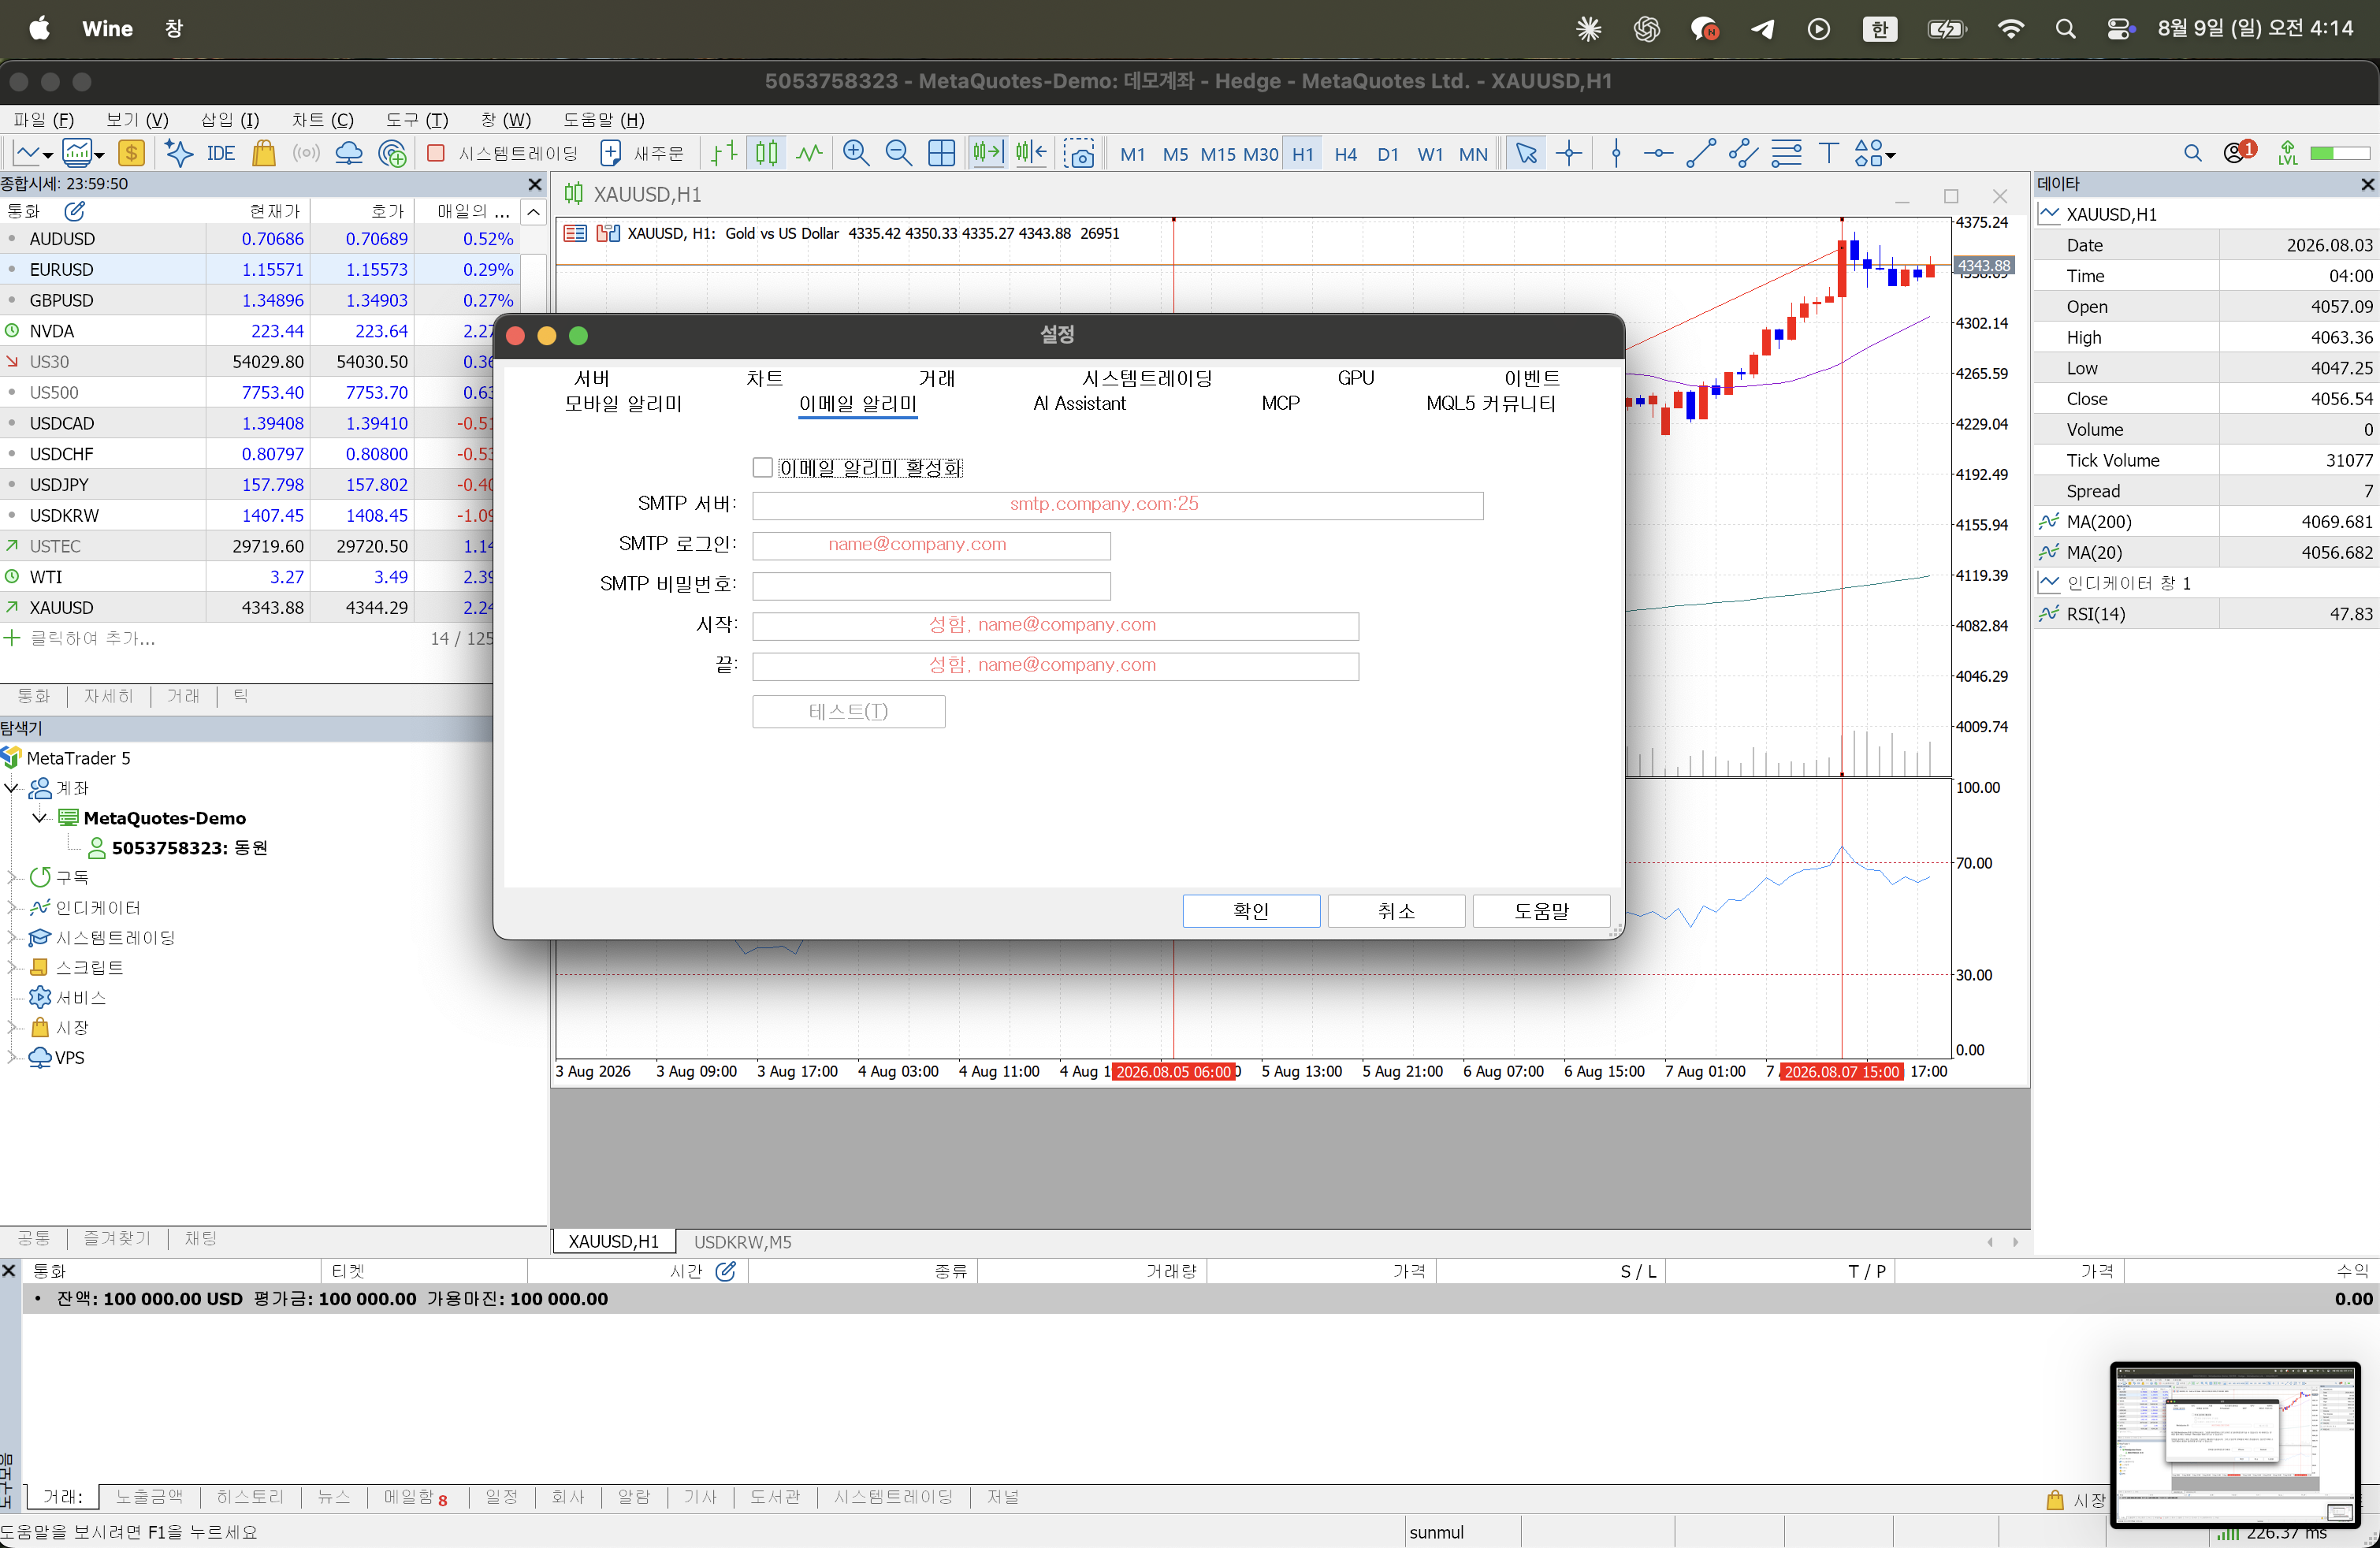2380x1548 pixels.
Task: Open the 삽입 (I) menu
Action: 230,120
